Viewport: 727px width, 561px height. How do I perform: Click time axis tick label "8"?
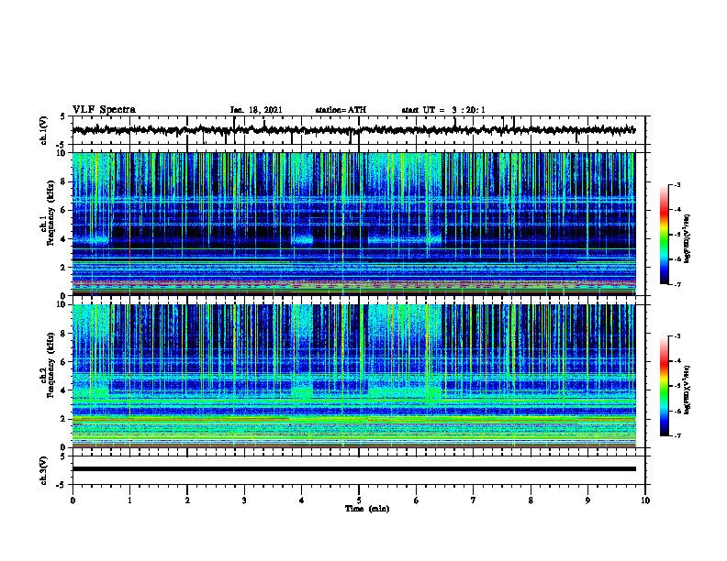coord(531,500)
